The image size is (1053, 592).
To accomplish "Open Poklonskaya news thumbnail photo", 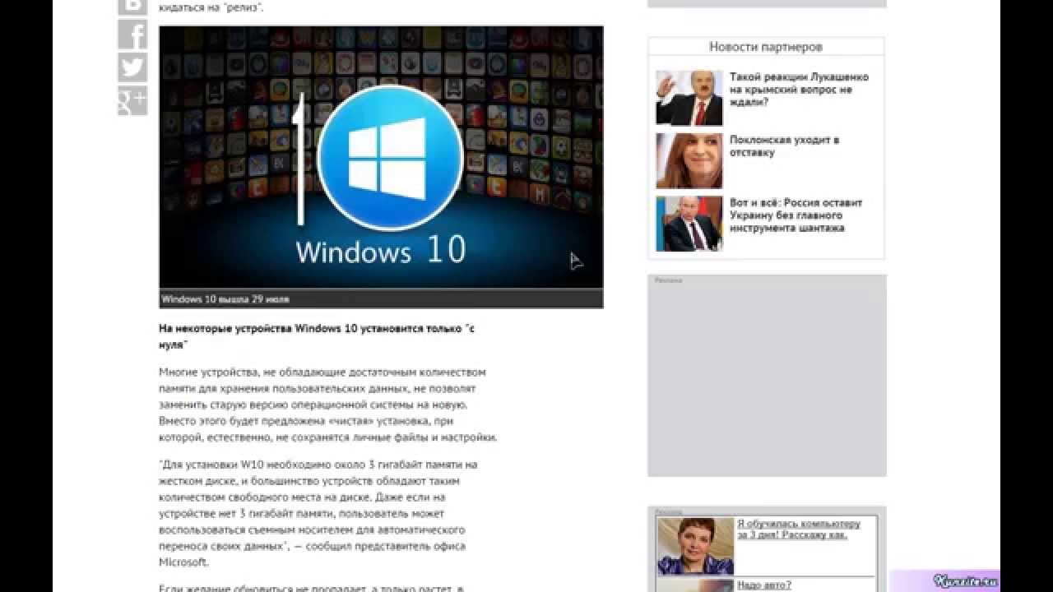I will 689,160.
